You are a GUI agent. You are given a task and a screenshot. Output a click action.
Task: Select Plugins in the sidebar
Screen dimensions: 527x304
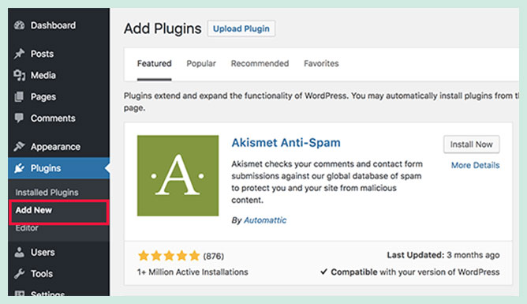coord(59,168)
